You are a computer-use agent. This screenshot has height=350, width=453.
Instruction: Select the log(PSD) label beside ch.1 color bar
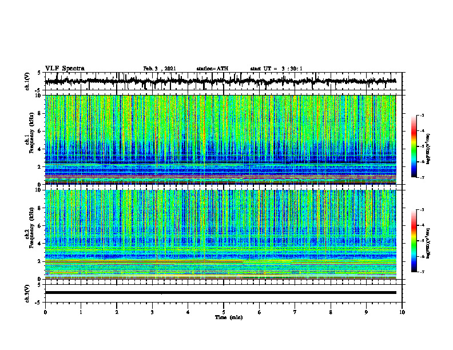(x=428, y=149)
